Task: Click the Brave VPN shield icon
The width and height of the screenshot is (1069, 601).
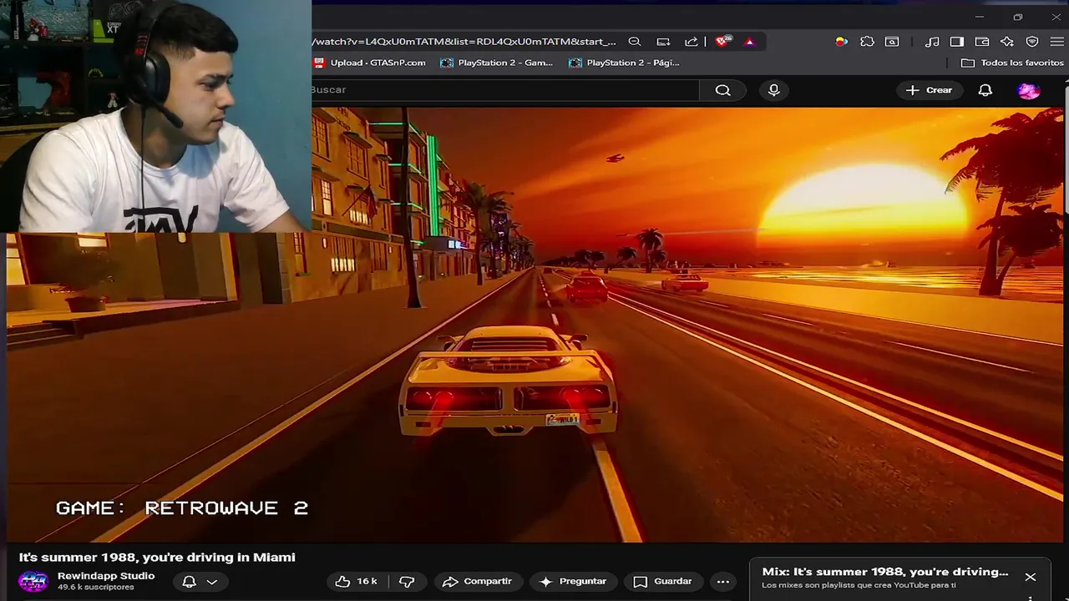Action: coord(1032,42)
